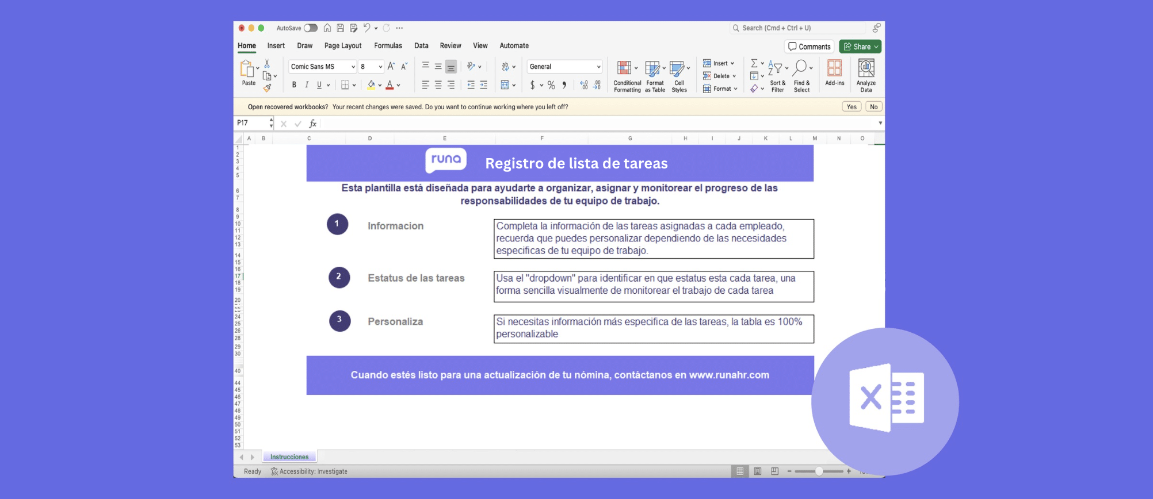
Task: Click the Redo icon
Action: [387, 28]
